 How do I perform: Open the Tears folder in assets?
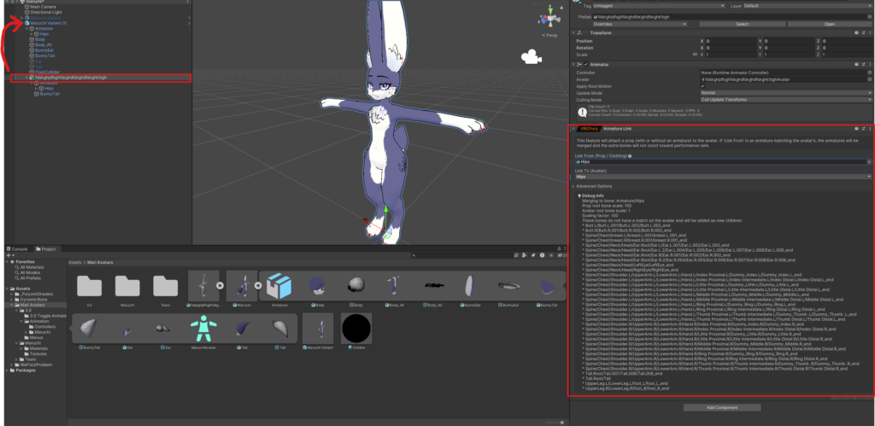pos(166,287)
